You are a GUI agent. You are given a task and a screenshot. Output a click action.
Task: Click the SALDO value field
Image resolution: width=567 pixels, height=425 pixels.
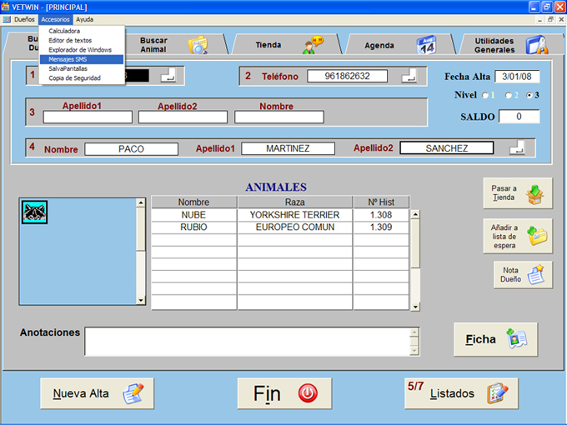pos(519,117)
